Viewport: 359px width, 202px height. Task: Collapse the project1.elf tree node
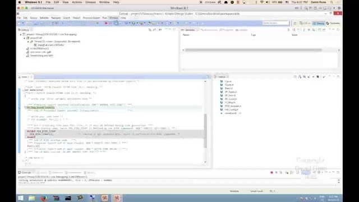click(24, 38)
